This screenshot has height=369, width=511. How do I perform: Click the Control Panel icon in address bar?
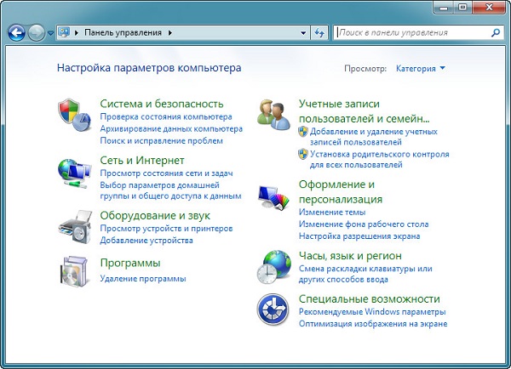(x=64, y=32)
